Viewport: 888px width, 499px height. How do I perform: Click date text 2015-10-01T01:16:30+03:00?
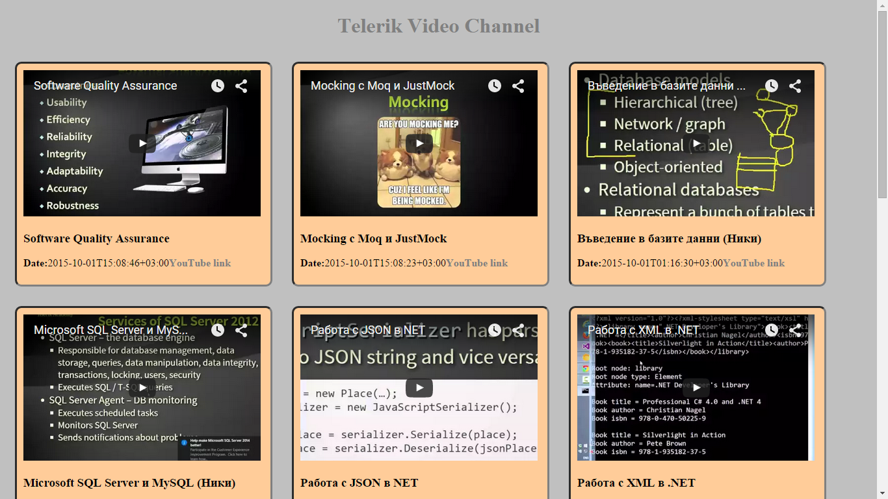pos(662,263)
